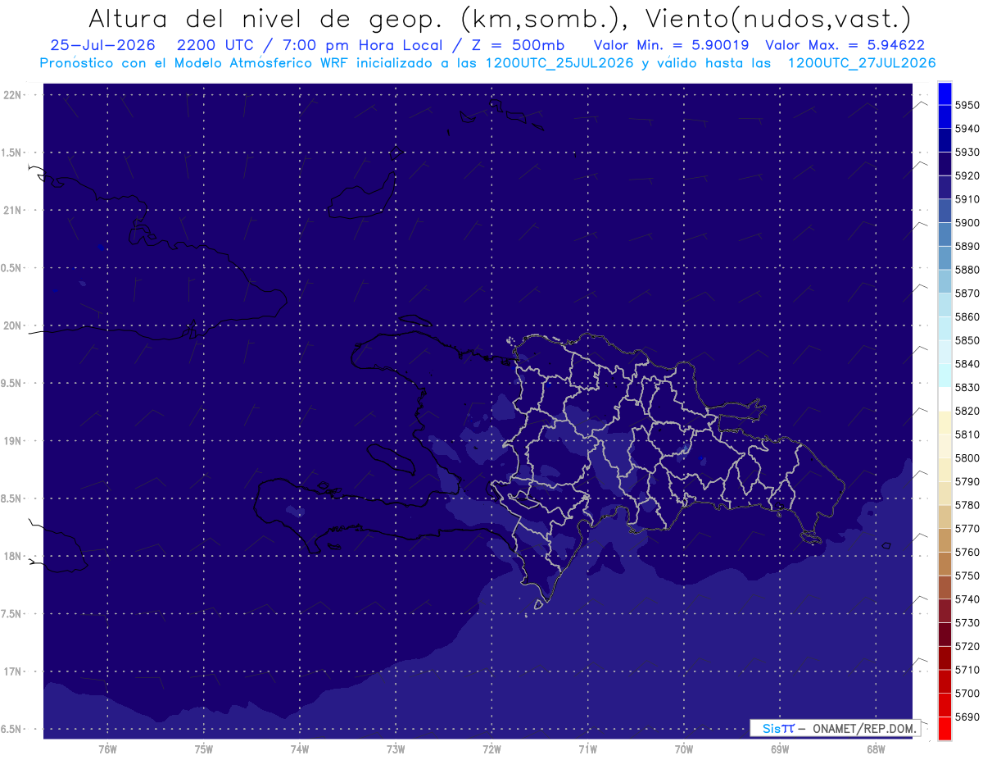Click the "70W" longitude axis label
This screenshot has height=760, width=983.
[684, 749]
